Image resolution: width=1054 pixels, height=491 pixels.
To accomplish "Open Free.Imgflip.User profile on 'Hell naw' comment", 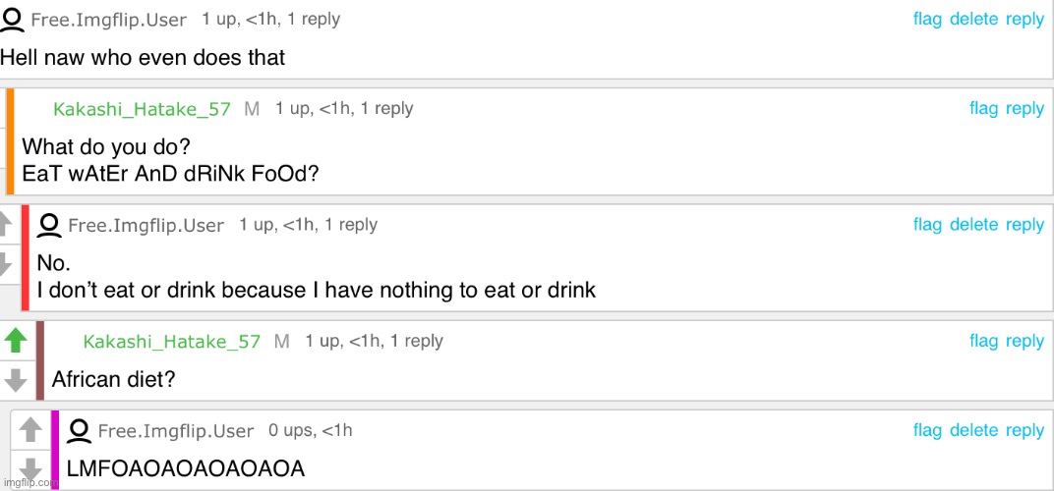I will tap(109, 21).
